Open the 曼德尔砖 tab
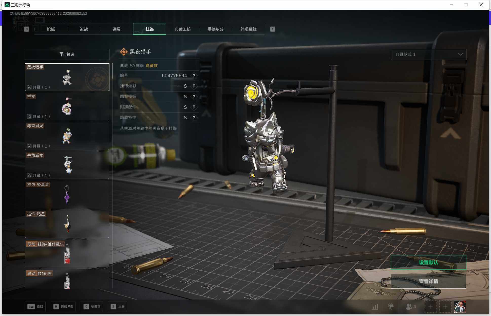 (x=215, y=29)
